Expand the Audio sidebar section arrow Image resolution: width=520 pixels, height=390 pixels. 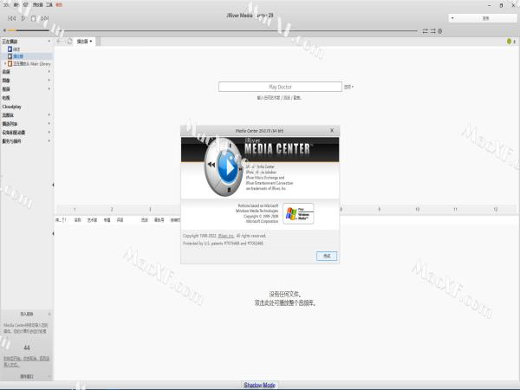[x=49, y=71]
